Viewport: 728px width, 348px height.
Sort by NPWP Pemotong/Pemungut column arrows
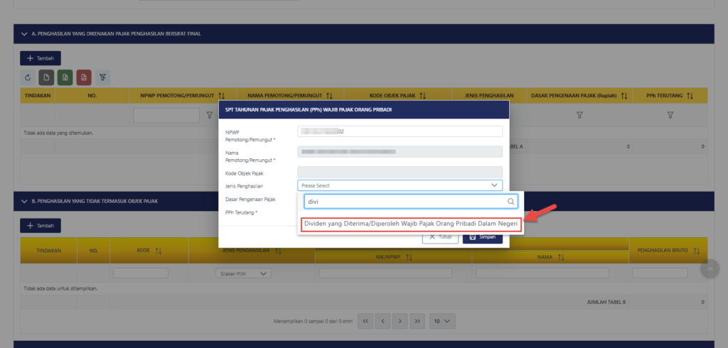pos(221,95)
